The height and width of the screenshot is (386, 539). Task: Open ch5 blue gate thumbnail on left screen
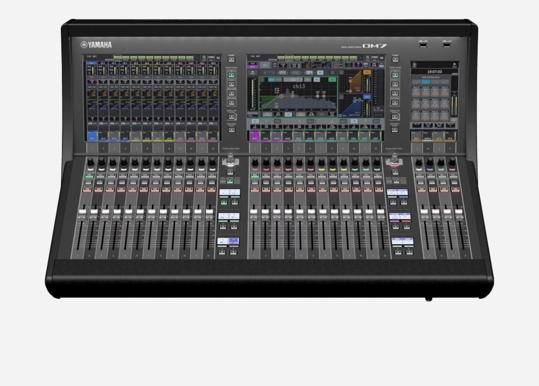point(136,106)
